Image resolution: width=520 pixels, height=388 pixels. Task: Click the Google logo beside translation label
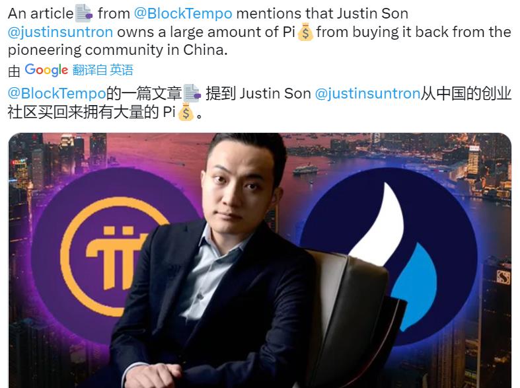point(46,70)
